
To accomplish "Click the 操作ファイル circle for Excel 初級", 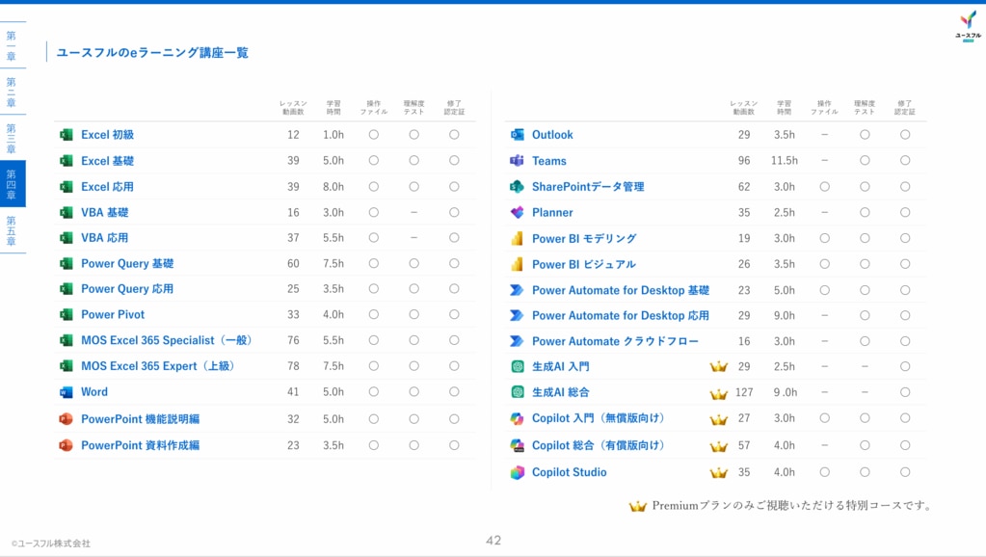I will tap(373, 135).
